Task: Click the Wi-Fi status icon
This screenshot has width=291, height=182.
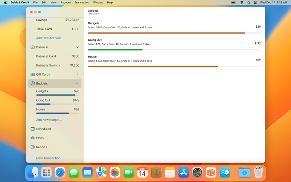Action: (242, 3)
